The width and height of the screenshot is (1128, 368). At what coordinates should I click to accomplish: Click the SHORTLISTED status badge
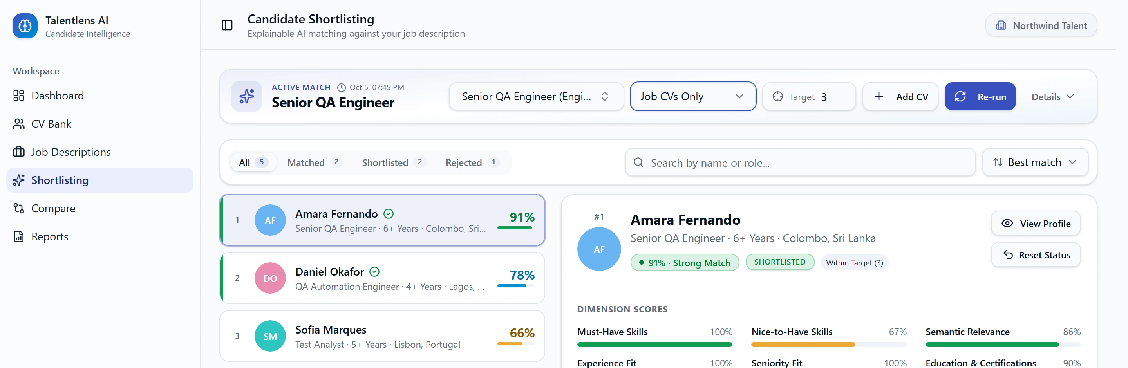tap(779, 262)
